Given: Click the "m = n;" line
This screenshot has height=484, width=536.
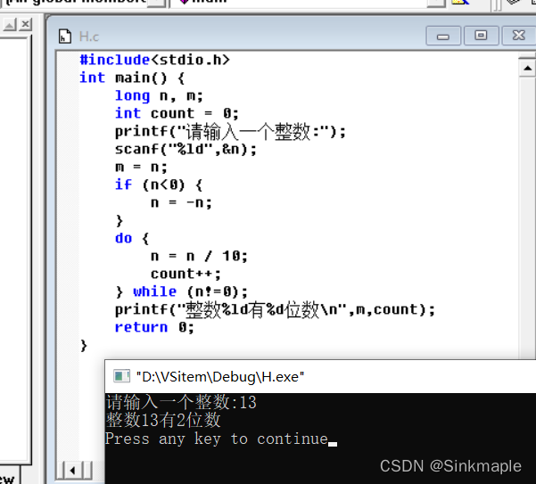Looking at the screenshot, I should 141,168.
